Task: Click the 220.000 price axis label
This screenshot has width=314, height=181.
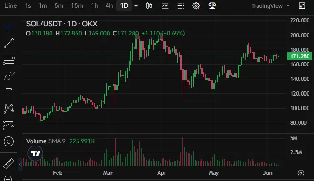Action: (300, 20)
